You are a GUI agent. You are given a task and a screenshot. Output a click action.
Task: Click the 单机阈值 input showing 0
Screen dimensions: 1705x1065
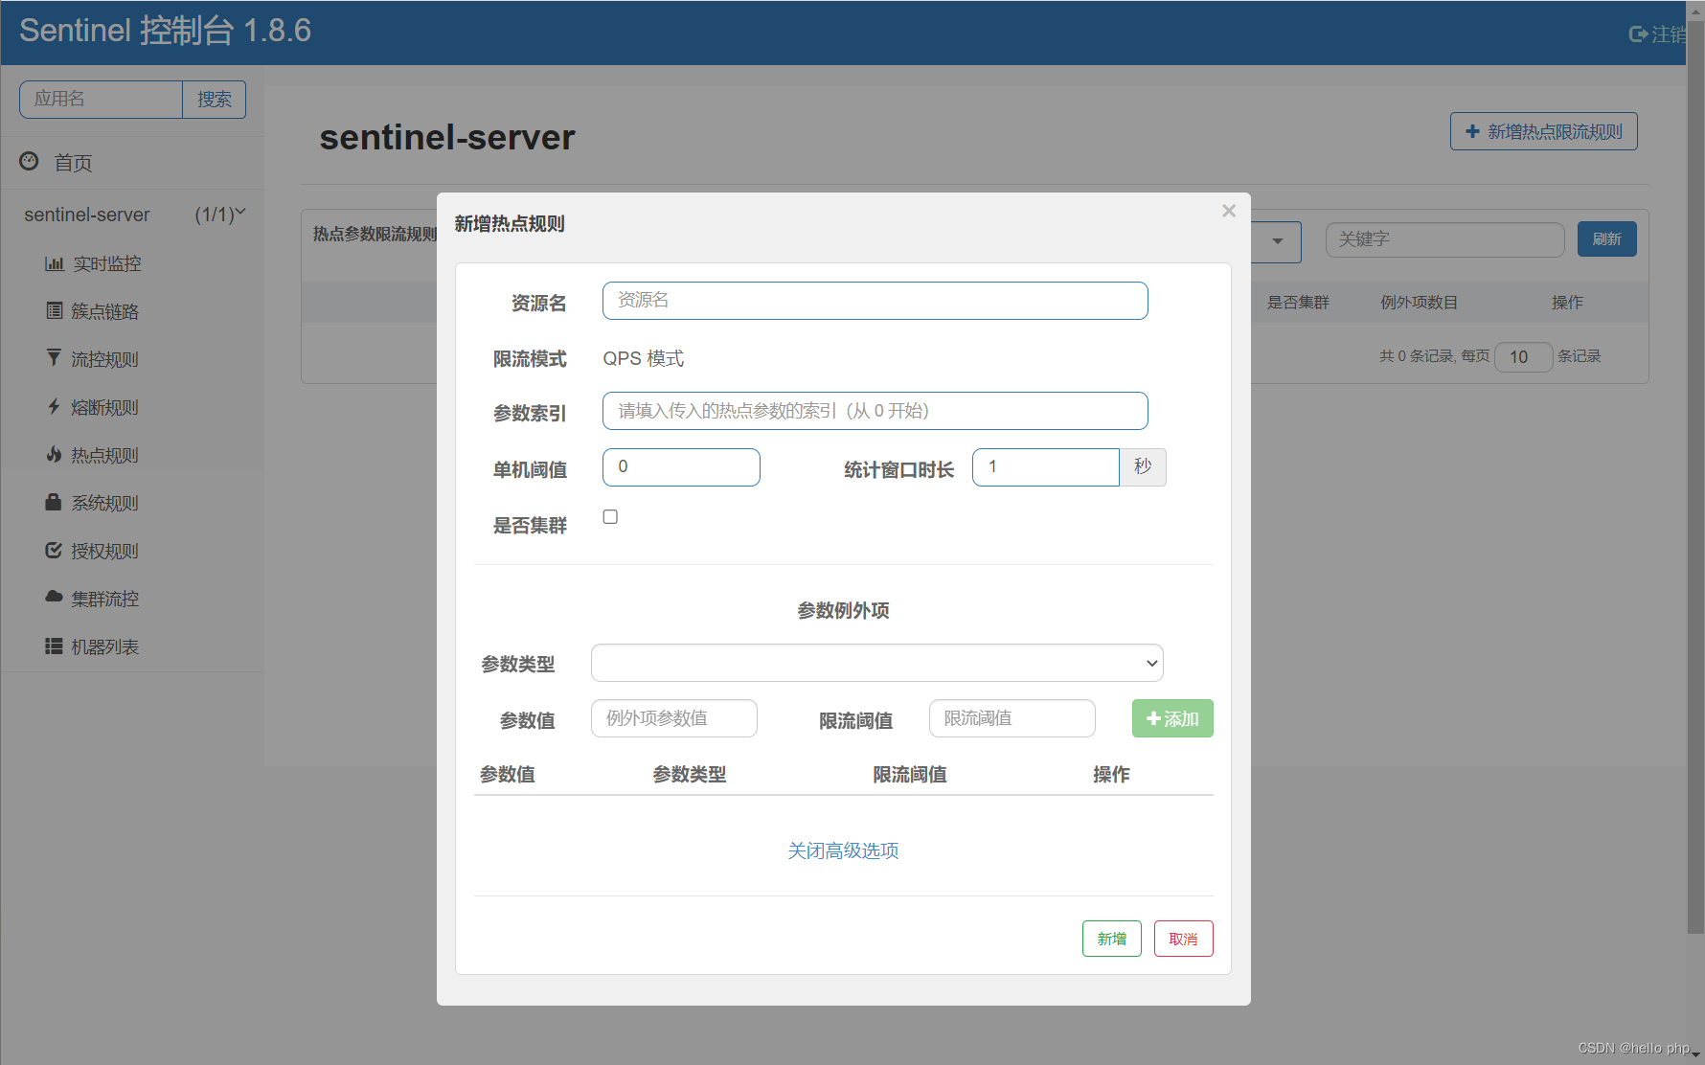point(681,467)
